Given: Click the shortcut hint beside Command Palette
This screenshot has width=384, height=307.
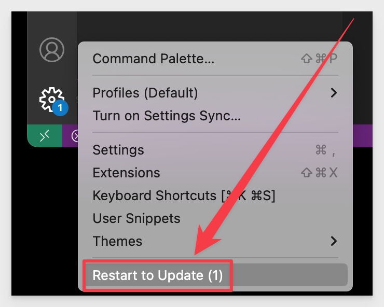Looking at the screenshot, I should [x=319, y=59].
